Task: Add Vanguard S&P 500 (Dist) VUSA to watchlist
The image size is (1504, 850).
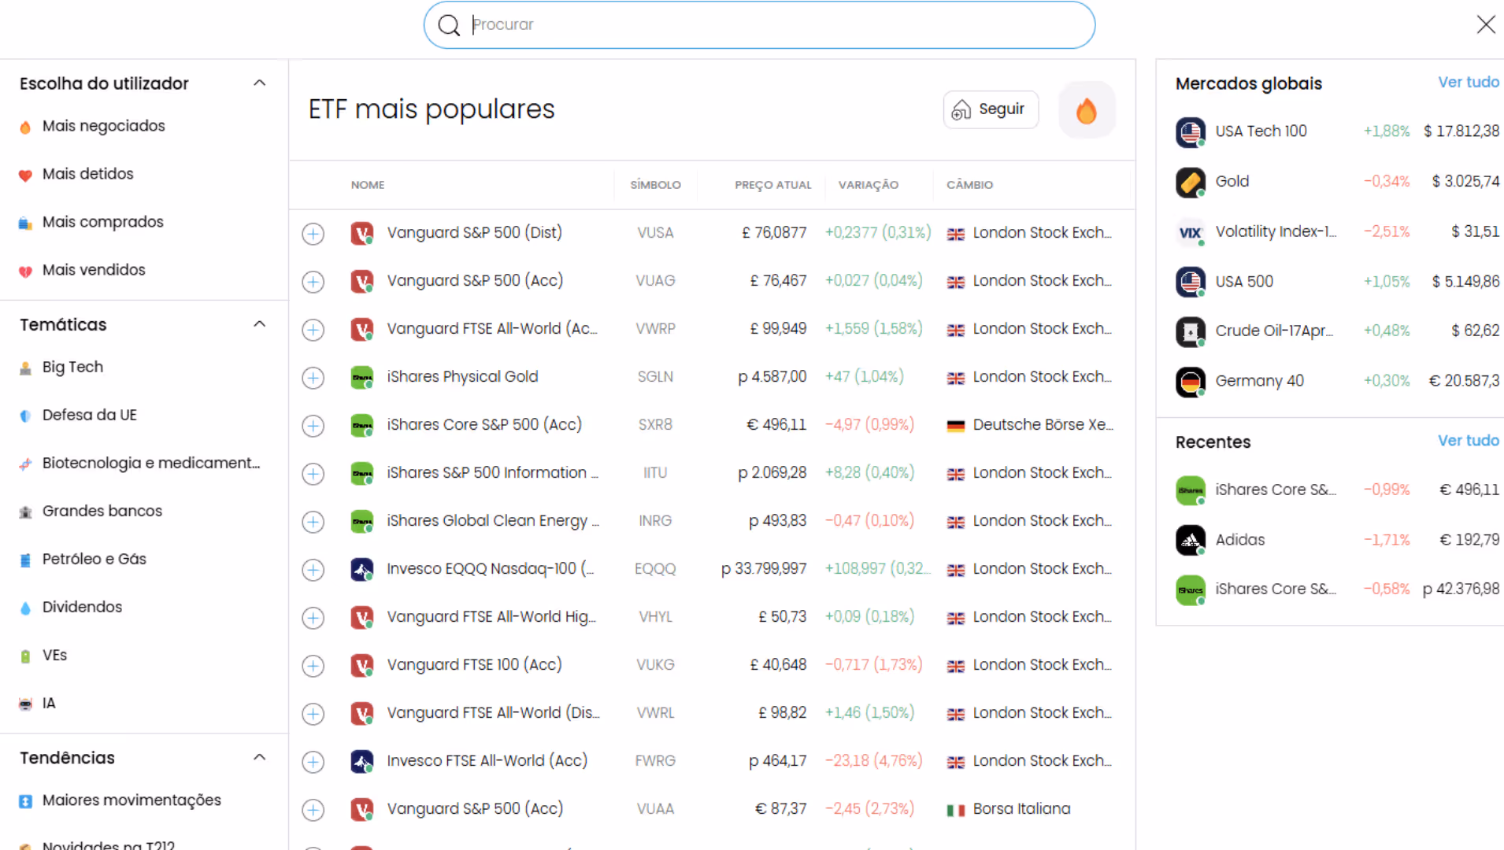Action: coord(313,234)
